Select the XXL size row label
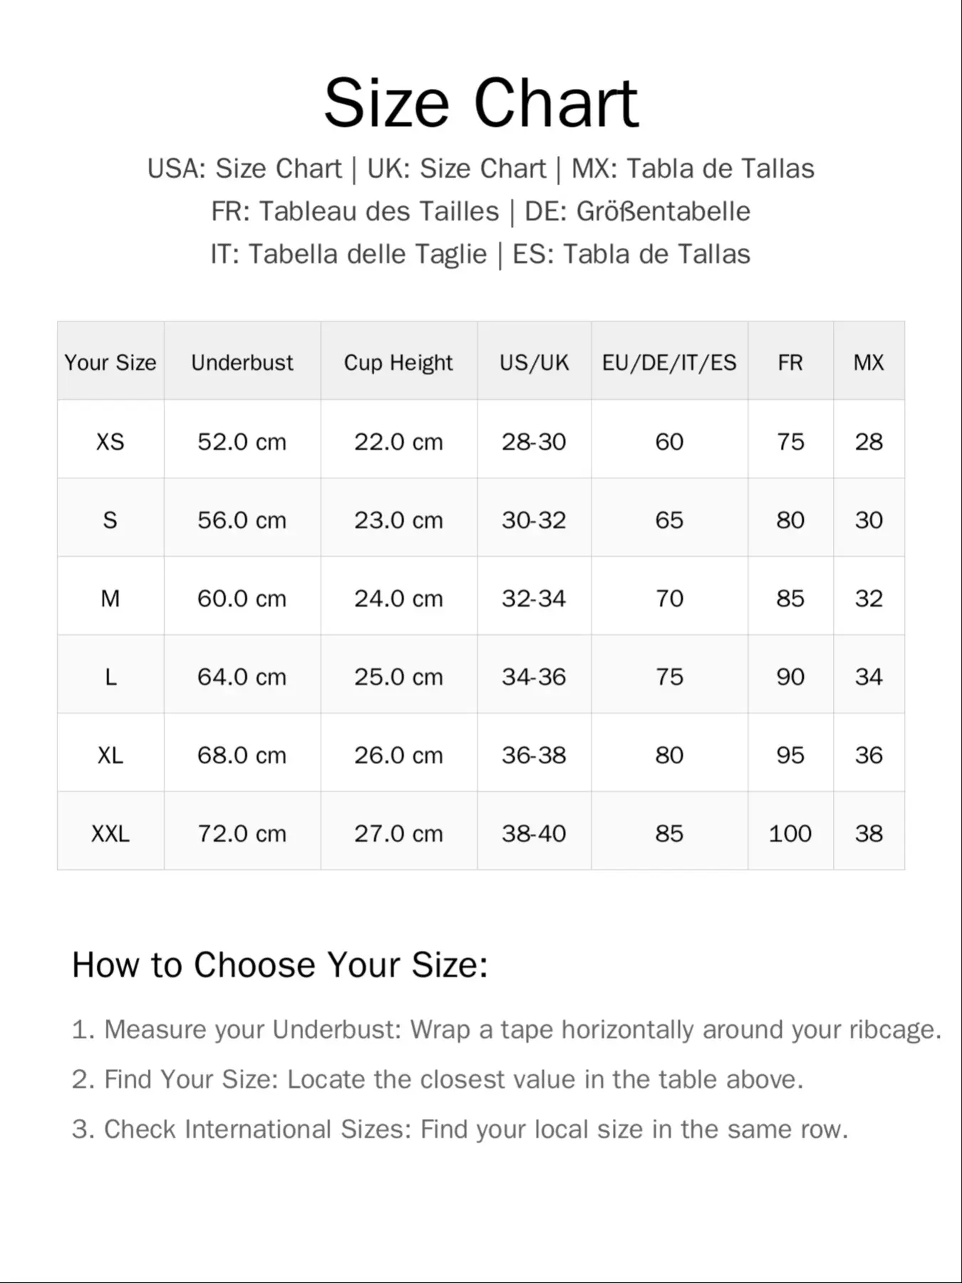The width and height of the screenshot is (962, 1283). point(110,833)
